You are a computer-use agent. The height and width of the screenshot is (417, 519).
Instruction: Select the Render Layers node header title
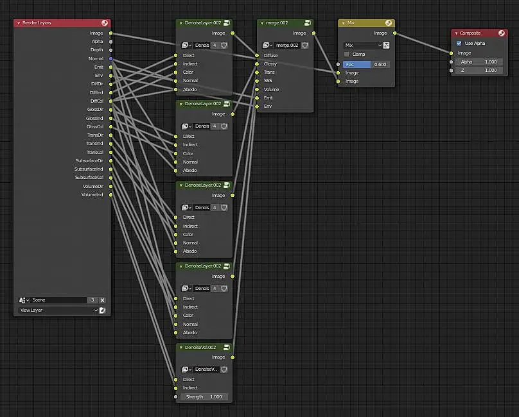[x=37, y=23]
